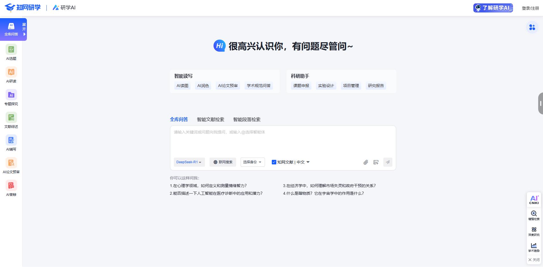Switch to the 智能段落检索 tab

pyautogui.click(x=247, y=119)
